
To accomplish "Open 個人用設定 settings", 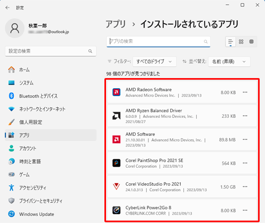I will click(x=51, y=122).
